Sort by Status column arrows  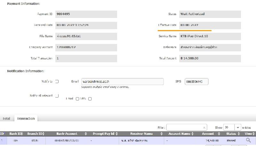239,134
